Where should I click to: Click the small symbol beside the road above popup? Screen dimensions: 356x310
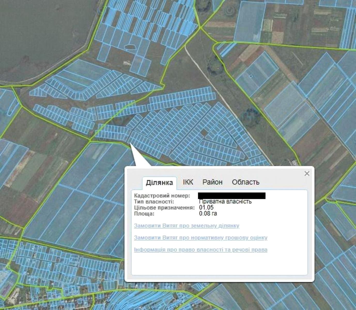(x=294, y=162)
